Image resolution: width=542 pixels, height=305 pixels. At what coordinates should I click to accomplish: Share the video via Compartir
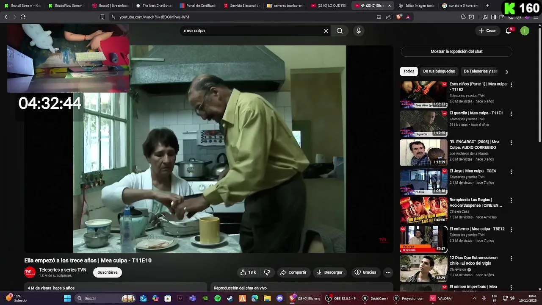point(293,272)
